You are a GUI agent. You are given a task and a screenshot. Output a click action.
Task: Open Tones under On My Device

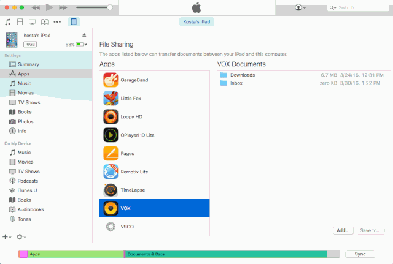[46, 219]
